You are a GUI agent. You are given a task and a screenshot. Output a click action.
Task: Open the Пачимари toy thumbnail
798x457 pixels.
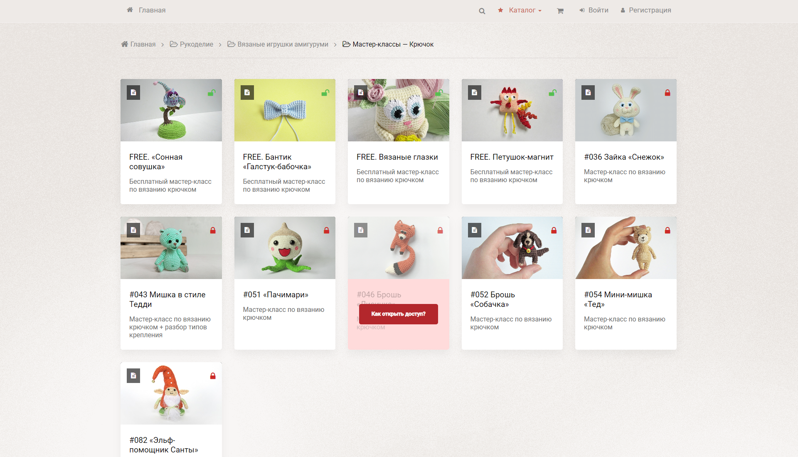coord(285,248)
